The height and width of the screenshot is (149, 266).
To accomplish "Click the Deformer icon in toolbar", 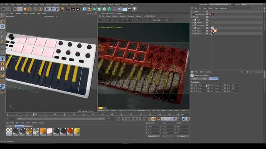I will [119, 9].
